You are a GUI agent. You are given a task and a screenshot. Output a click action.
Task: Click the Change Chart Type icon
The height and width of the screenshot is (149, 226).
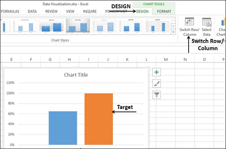pos(223,22)
